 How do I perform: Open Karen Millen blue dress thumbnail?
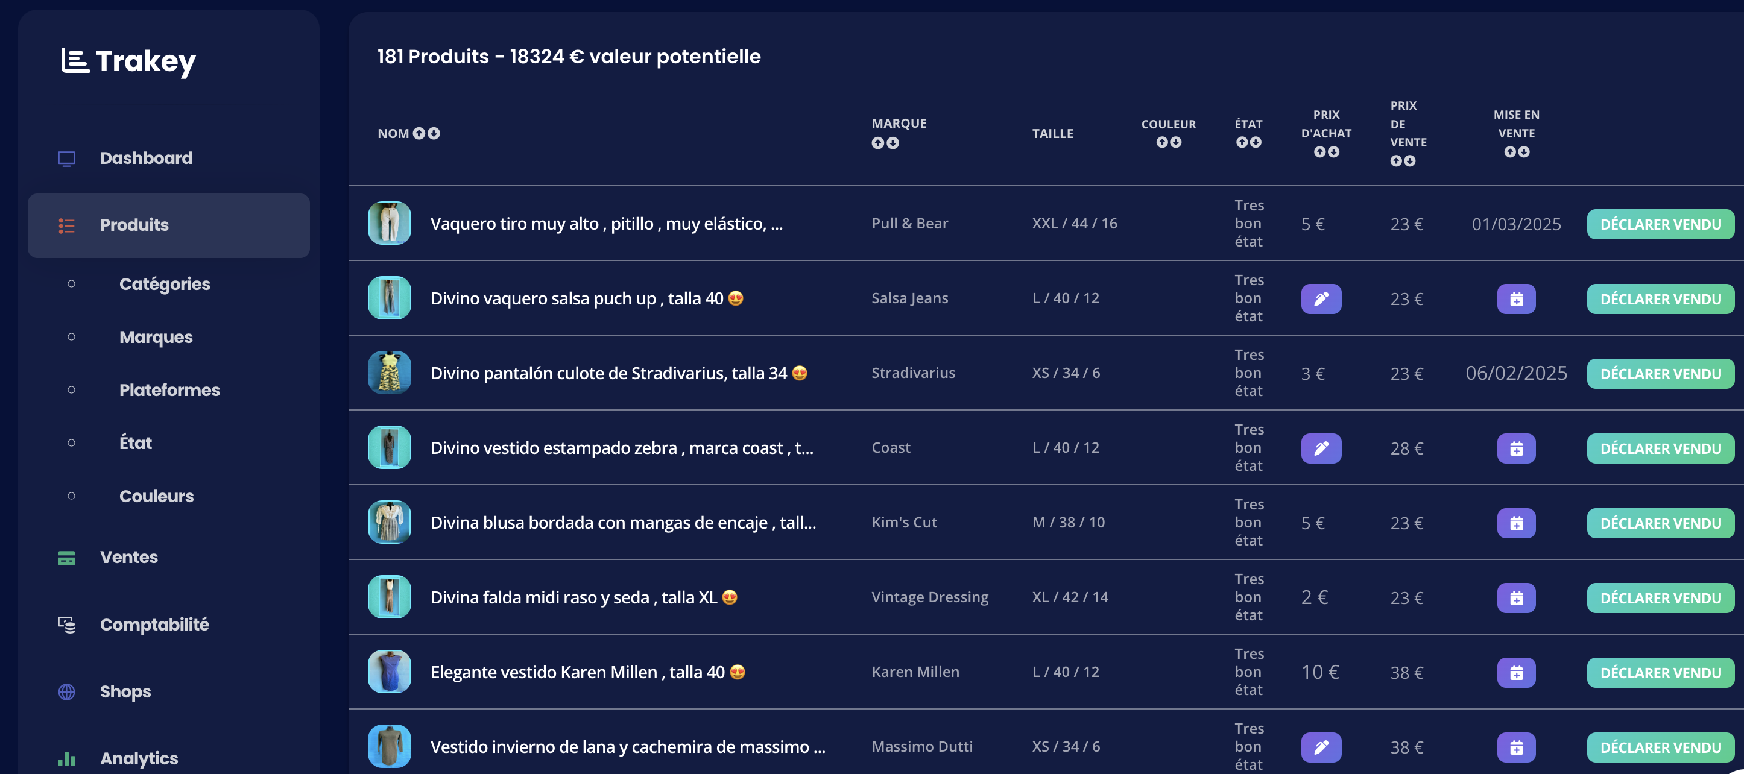[390, 672]
